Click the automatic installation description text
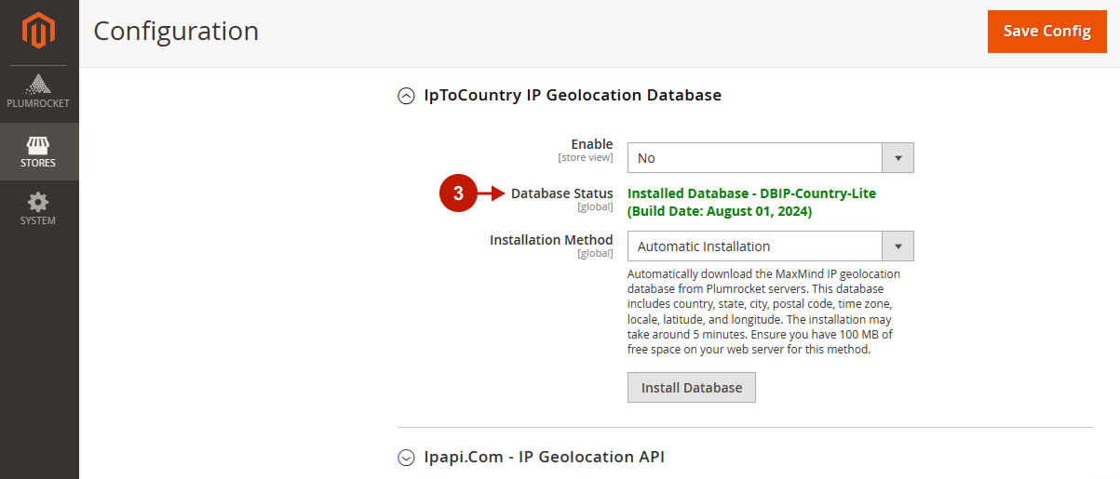 coord(764,313)
